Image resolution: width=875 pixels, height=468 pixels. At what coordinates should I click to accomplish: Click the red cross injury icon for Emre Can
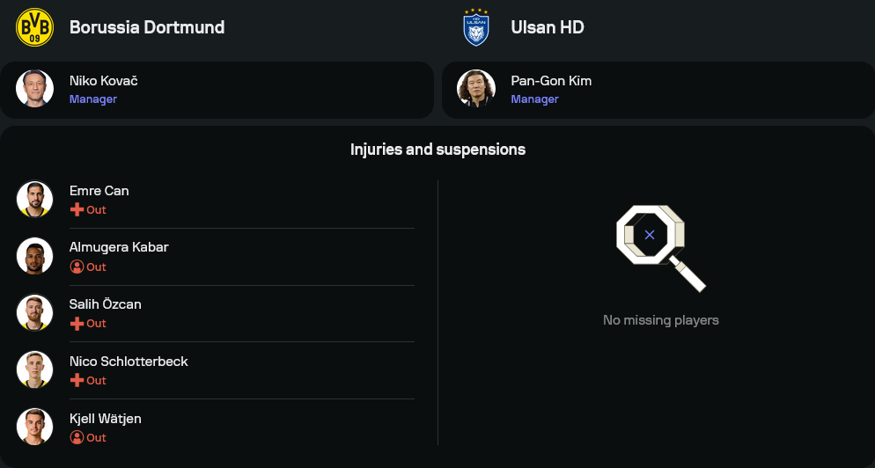pyautogui.click(x=77, y=210)
